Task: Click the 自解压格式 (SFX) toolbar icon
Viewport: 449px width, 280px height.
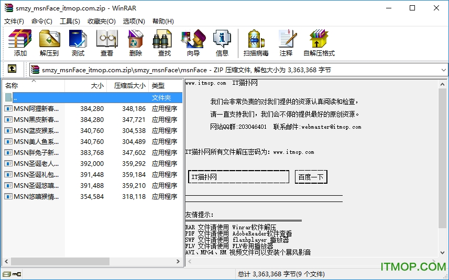Action: point(319,39)
